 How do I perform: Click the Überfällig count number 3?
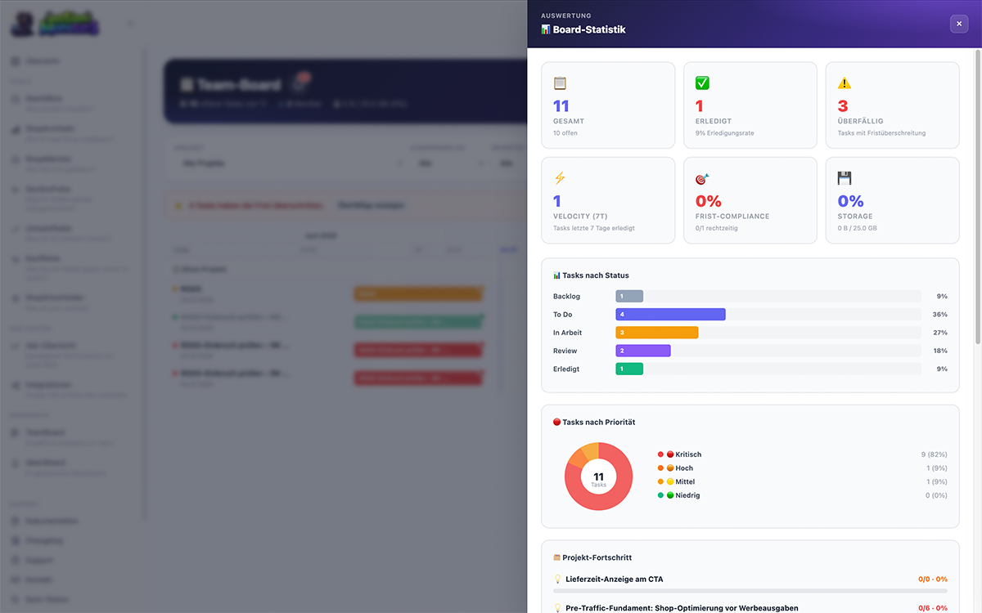tap(843, 106)
